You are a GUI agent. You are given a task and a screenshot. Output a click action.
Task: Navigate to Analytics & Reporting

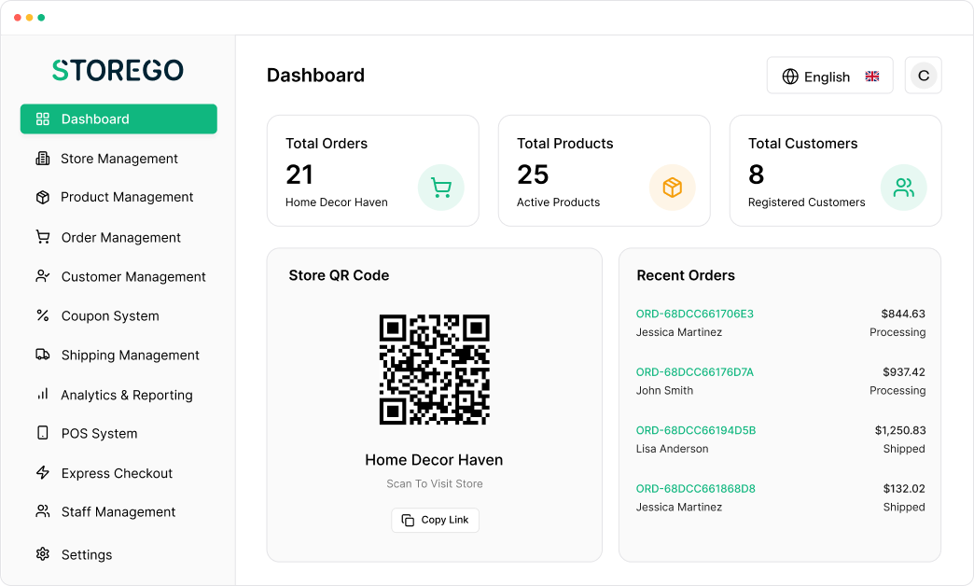[x=118, y=395]
